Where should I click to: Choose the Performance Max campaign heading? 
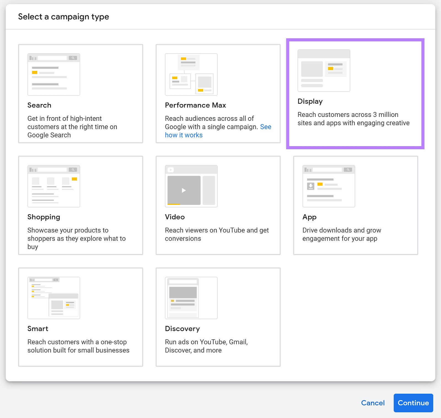click(195, 105)
